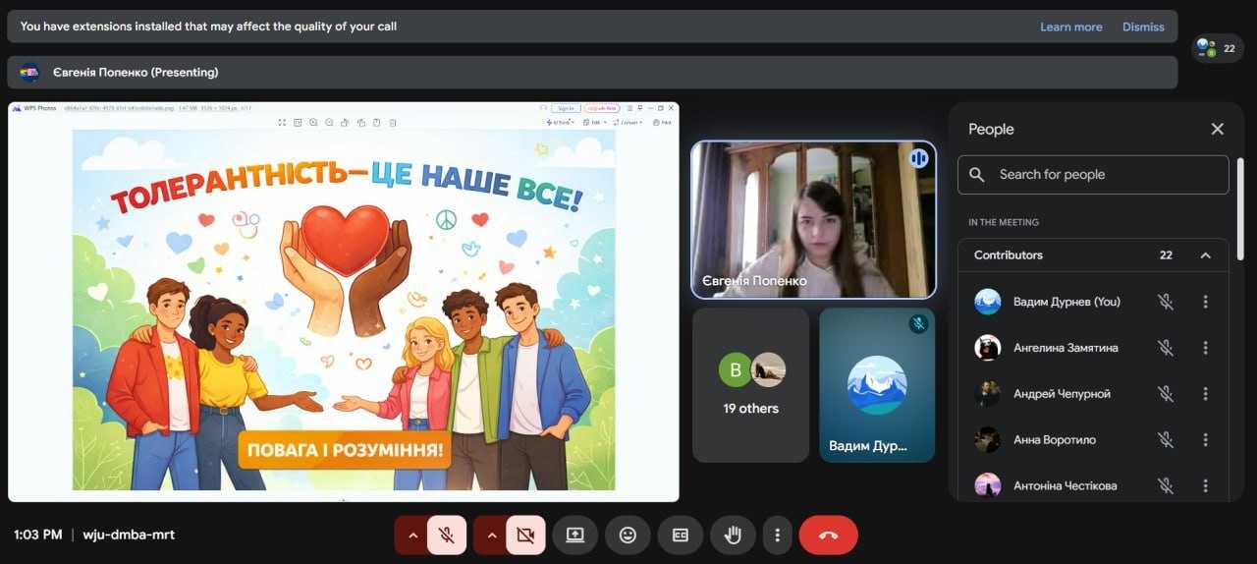Expand audio settings arrow beside microphone
1257x564 pixels.
point(412,536)
